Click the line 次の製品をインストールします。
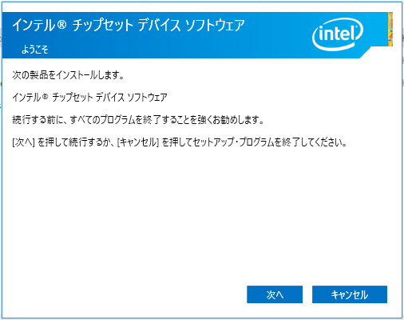 (69, 75)
